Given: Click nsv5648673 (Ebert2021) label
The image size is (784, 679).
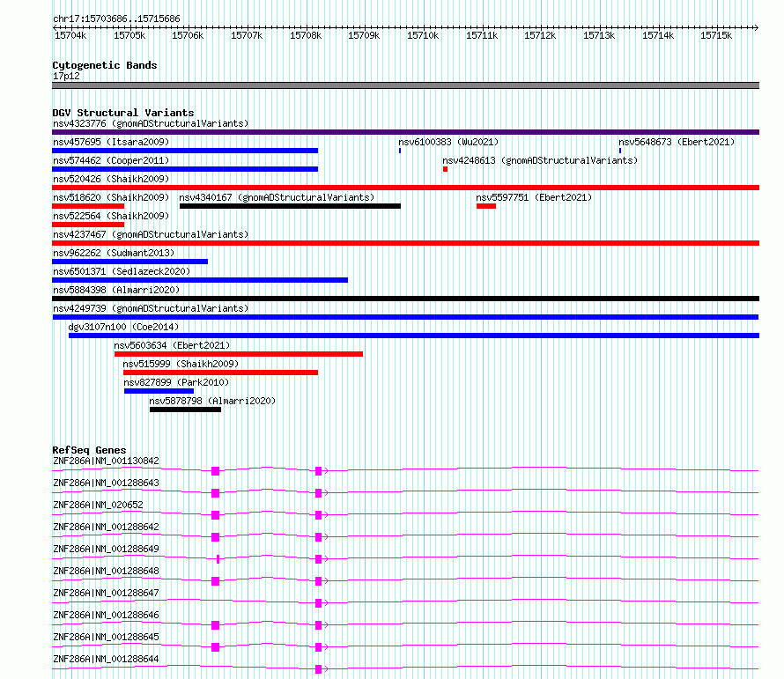Looking at the screenshot, I should (x=677, y=142).
